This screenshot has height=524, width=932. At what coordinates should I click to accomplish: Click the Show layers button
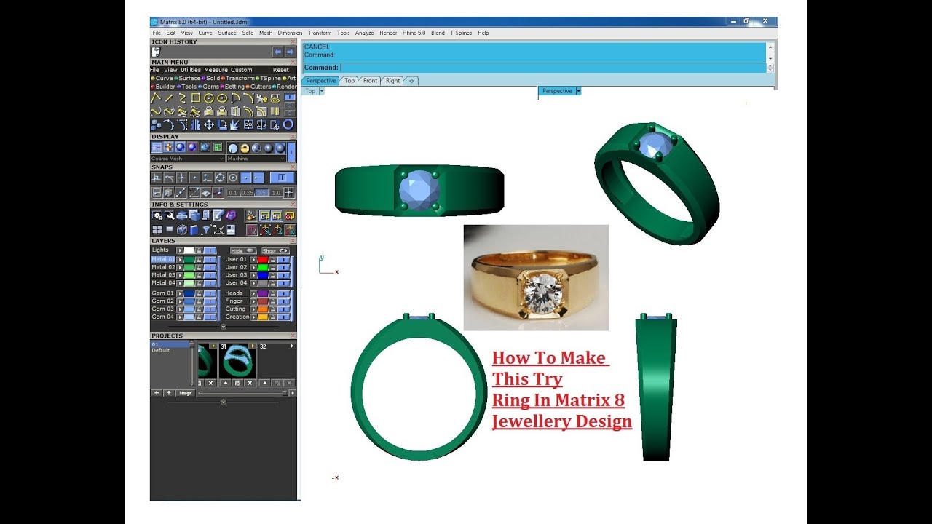(x=275, y=250)
